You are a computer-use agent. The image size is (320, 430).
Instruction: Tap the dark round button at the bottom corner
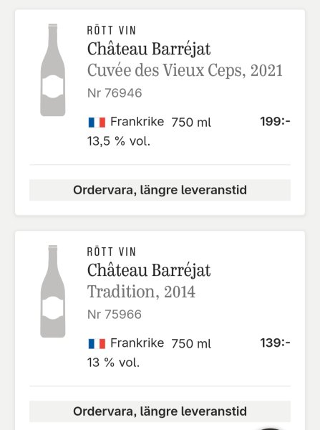(x=271, y=429)
